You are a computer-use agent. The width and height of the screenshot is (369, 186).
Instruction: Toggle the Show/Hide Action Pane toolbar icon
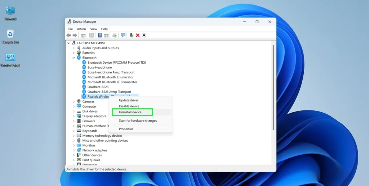106,35
